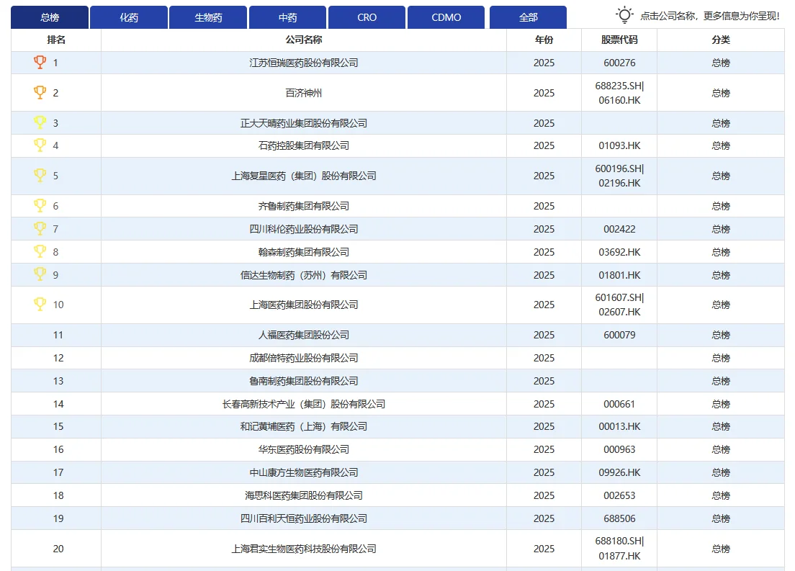Click the trophy icon beside rank 5
Image resolution: width=795 pixels, height=571 pixels.
point(40,175)
